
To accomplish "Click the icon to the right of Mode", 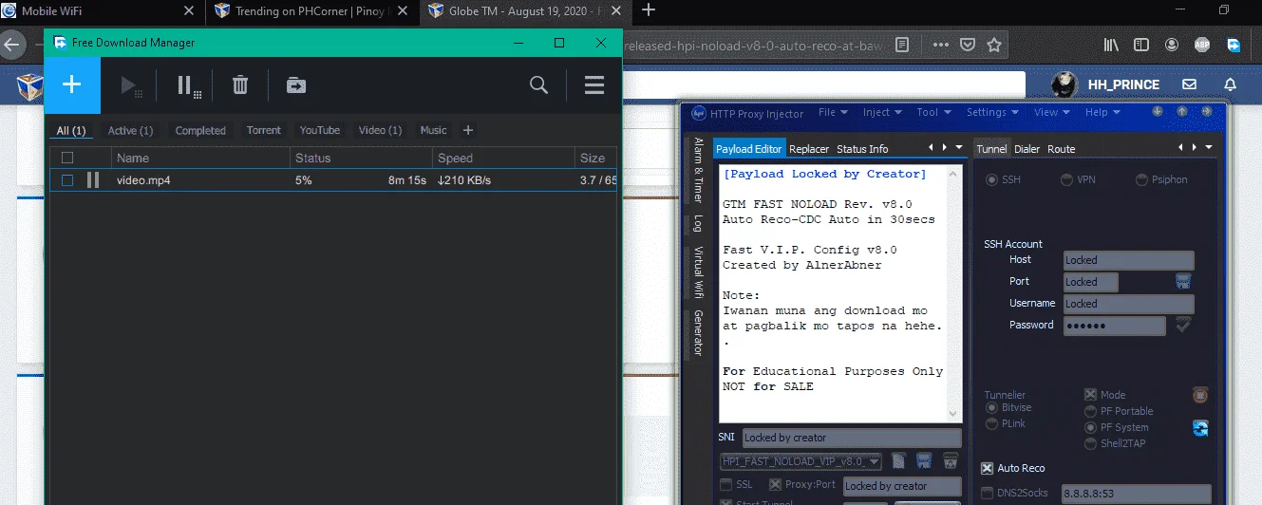I will [1200, 395].
